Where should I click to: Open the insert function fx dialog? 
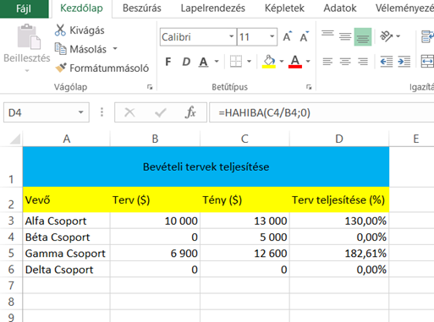(x=190, y=112)
